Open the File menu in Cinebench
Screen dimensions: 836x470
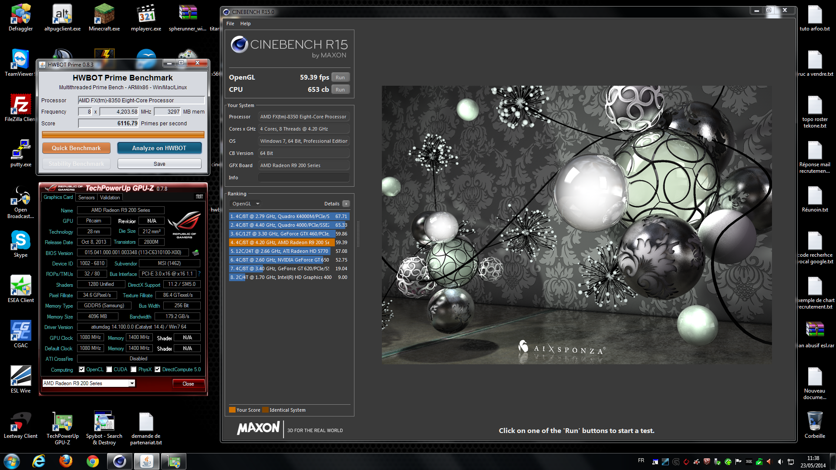point(230,23)
